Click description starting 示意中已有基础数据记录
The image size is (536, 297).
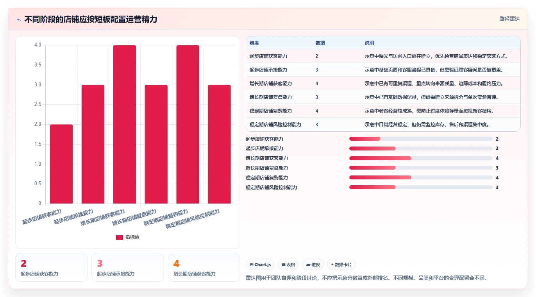(432, 97)
